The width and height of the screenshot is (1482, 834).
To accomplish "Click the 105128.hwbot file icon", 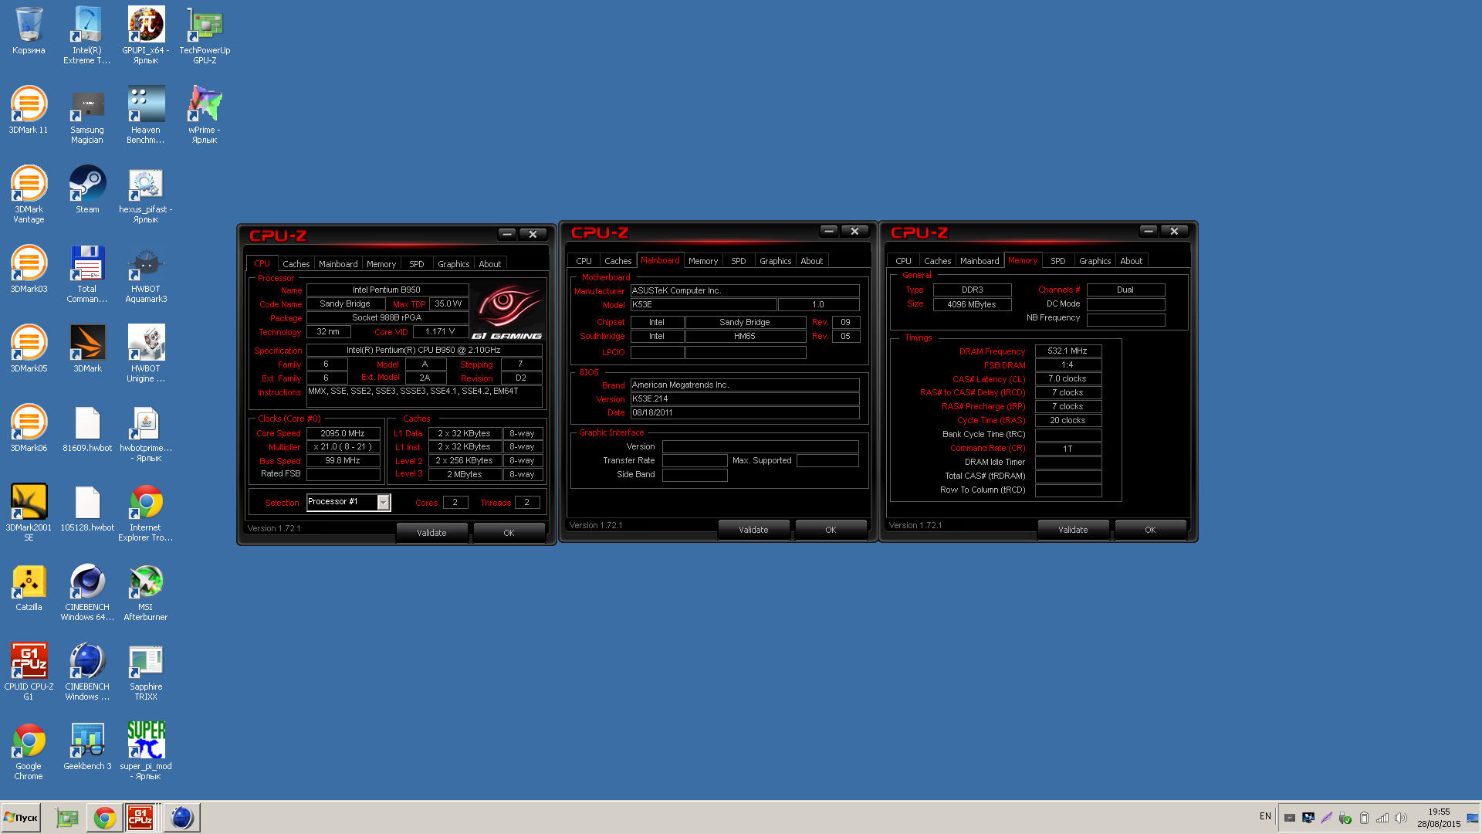I will pyautogui.click(x=87, y=508).
